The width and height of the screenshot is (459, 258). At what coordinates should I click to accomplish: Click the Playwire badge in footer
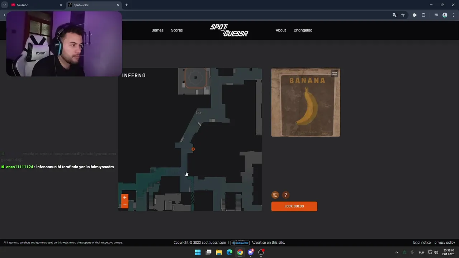point(240,243)
